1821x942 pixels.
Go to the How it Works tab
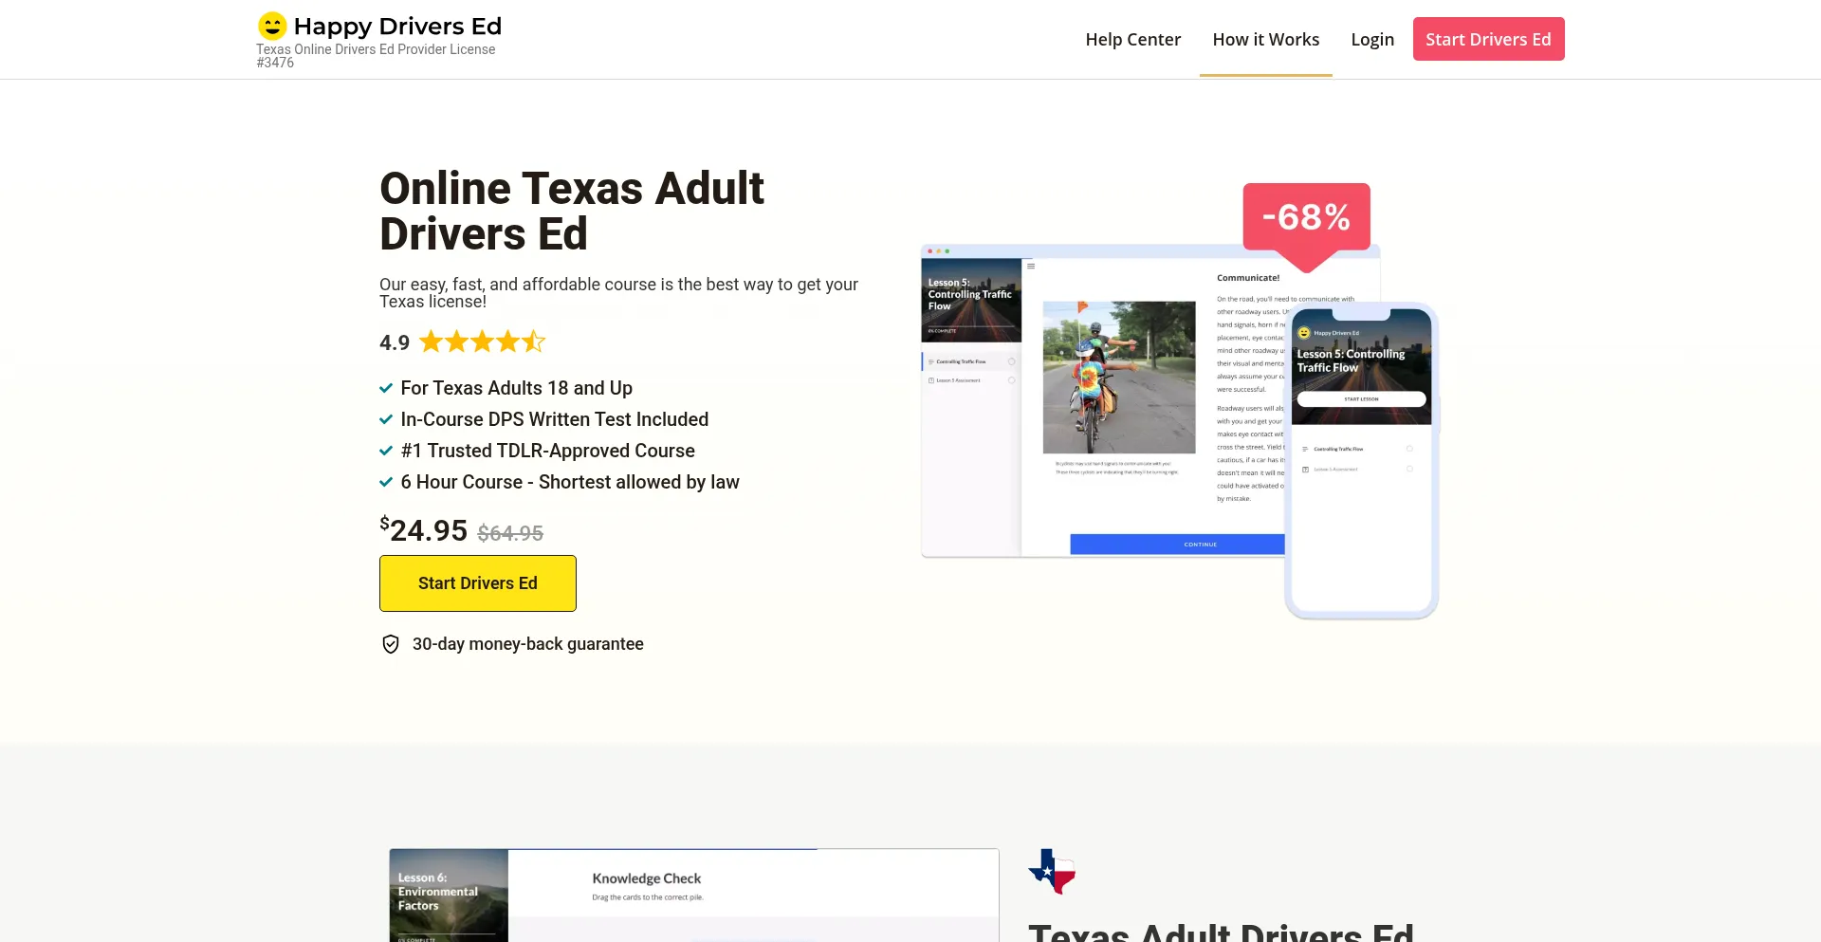[x=1265, y=39]
